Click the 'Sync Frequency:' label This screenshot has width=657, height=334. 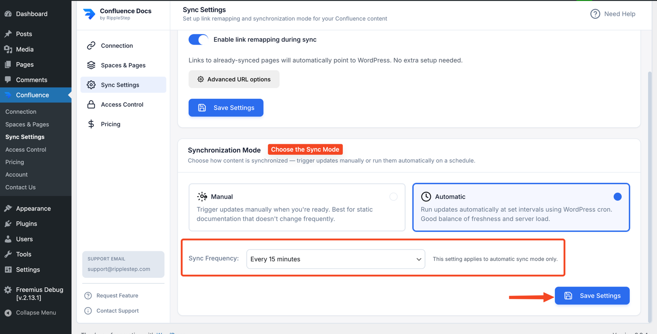click(x=214, y=258)
